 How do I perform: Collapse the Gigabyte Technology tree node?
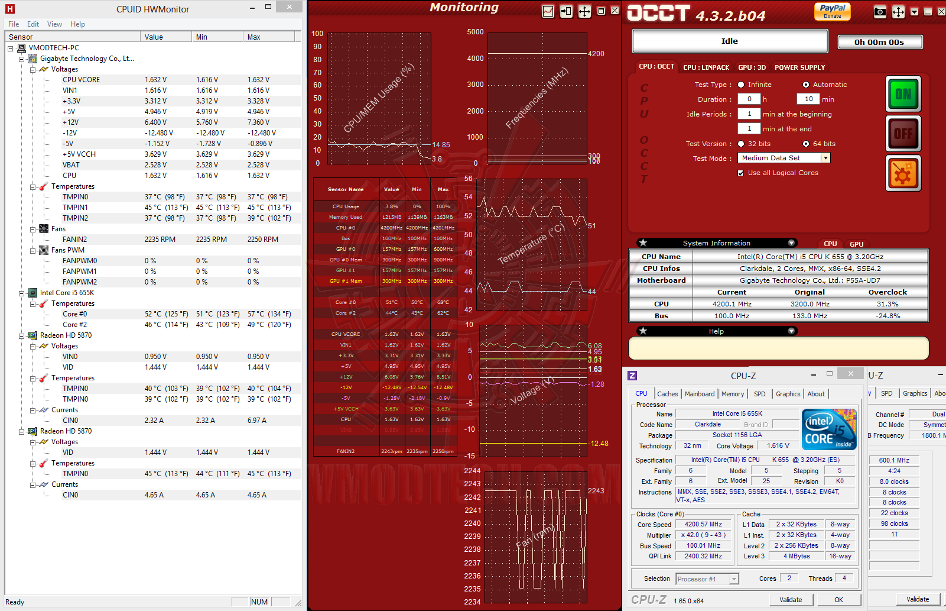pos(22,59)
